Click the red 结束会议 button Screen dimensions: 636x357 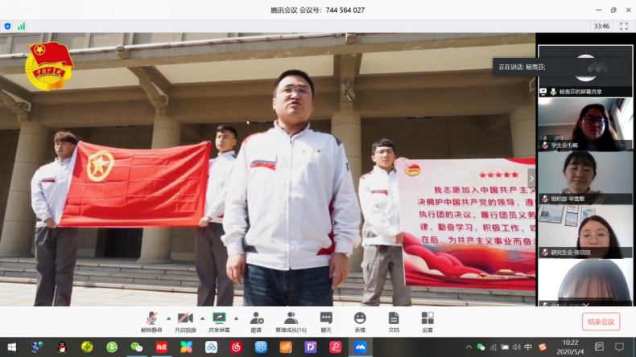(x=601, y=322)
